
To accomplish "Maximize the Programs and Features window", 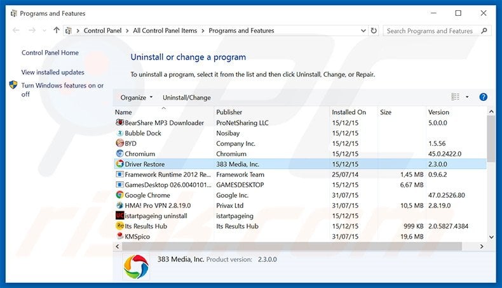I will [458, 13].
